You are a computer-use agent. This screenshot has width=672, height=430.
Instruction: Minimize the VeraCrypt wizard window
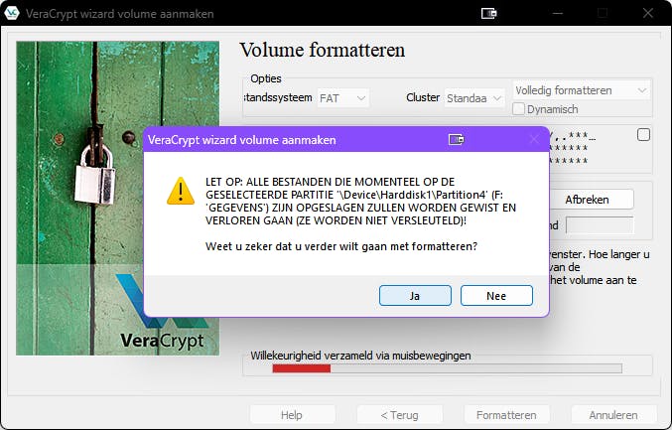point(557,13)
